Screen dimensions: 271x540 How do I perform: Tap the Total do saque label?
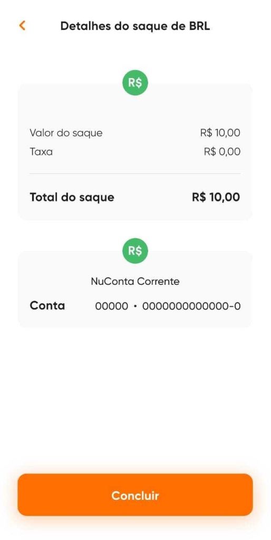[x=72, y=197]
